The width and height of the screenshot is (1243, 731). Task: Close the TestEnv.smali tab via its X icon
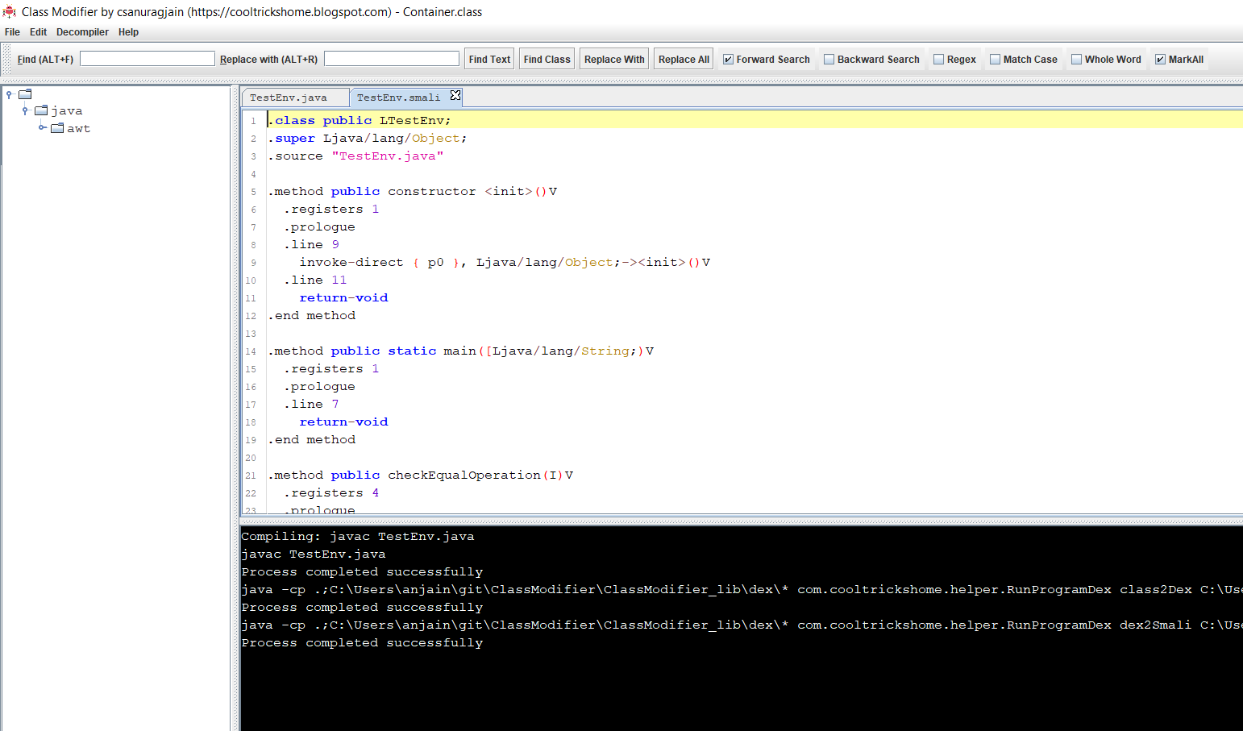coord(455,96)
